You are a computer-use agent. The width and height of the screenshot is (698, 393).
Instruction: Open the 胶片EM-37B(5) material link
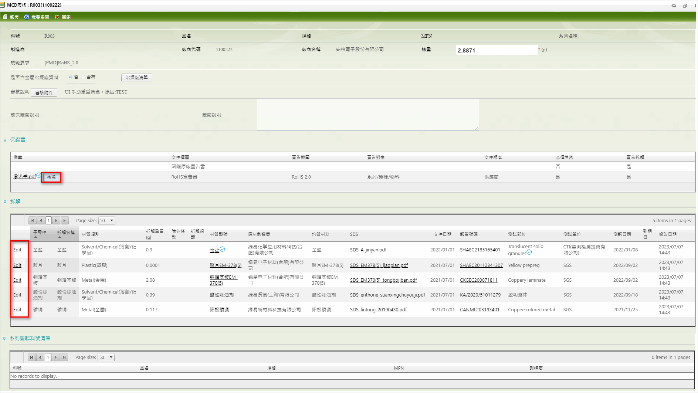(x=226, y=265)
